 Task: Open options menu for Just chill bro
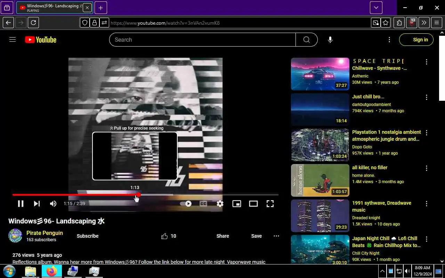427,97
